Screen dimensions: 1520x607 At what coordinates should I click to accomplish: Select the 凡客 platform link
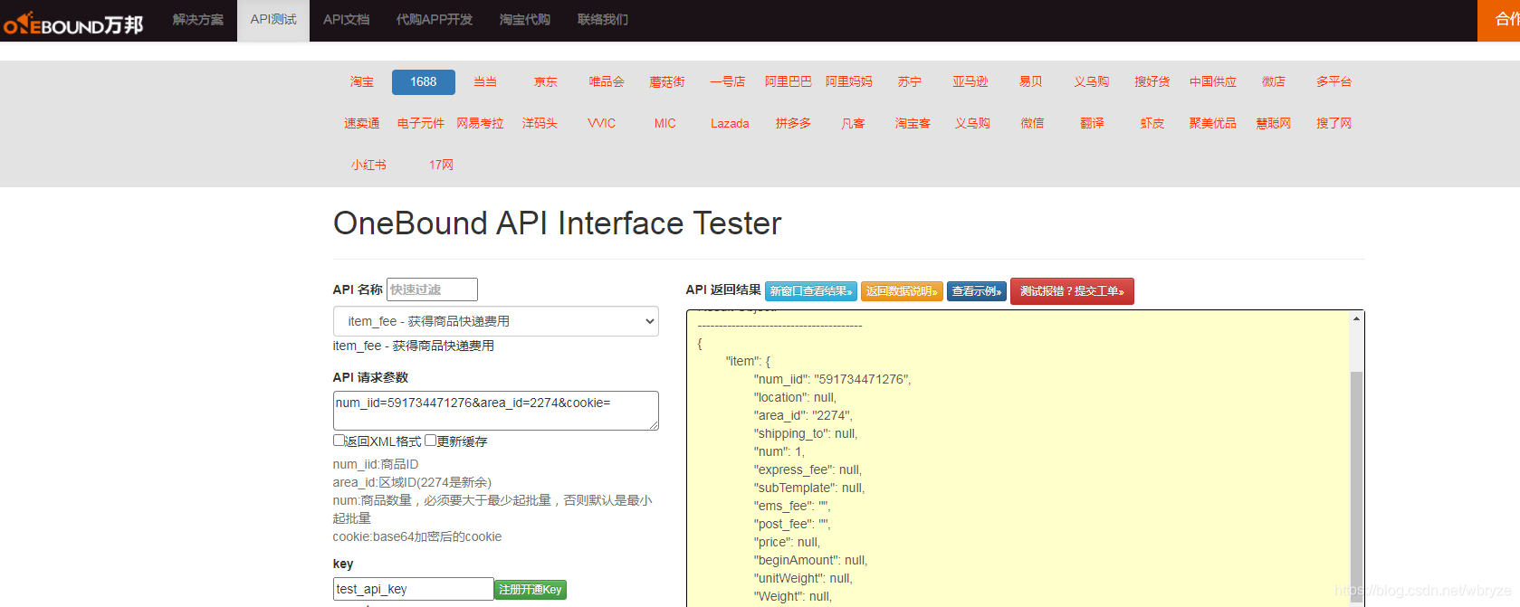point(854,123)
